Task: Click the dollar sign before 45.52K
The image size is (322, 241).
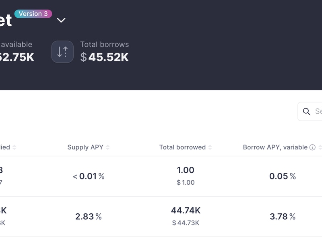Action: coord(83,57)
